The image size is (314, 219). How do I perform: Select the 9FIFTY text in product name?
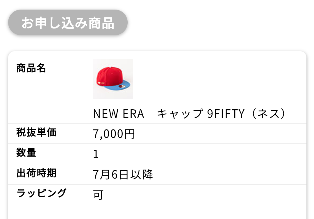226,114
